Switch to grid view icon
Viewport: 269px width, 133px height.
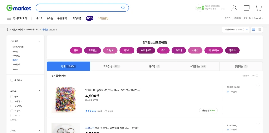point(260,30)
